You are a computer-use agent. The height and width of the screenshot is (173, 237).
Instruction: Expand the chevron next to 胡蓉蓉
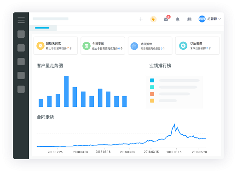pyautogui.click(x=220, y=19)
